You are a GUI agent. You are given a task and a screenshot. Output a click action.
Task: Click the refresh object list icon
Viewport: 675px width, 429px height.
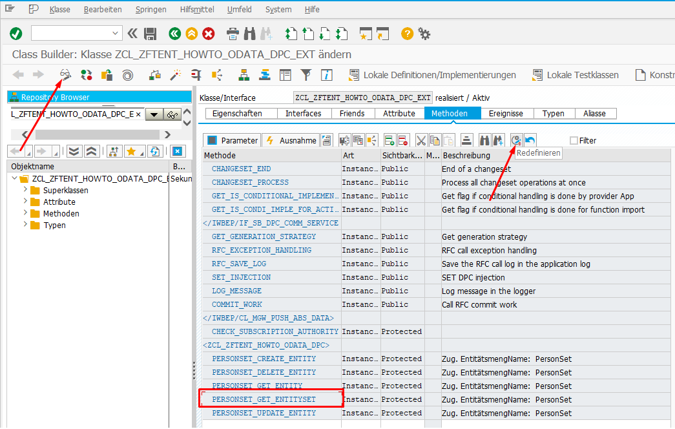coord(155,151)
